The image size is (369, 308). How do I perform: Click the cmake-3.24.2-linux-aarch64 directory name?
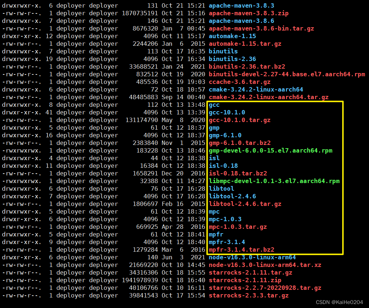[256, 89]
